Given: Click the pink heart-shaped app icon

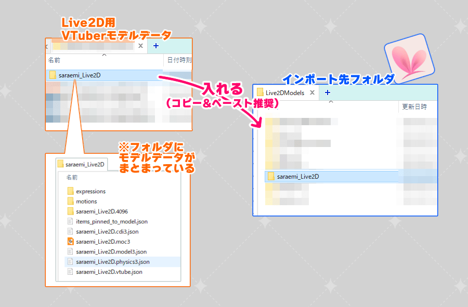Looking at the screenshot, I should [x=410, y=59].
